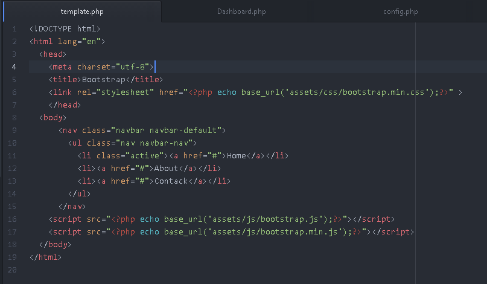Click the Home link text in code

(x=237, y=156)
